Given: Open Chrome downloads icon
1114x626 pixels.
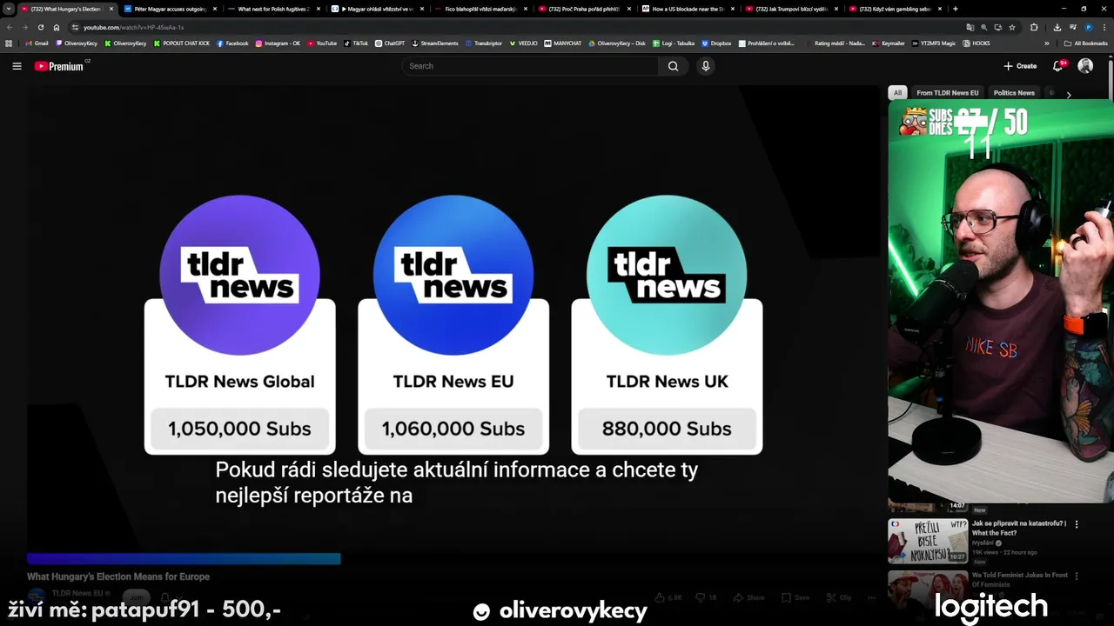Looking at the screenshot, I should [1057, 27].
